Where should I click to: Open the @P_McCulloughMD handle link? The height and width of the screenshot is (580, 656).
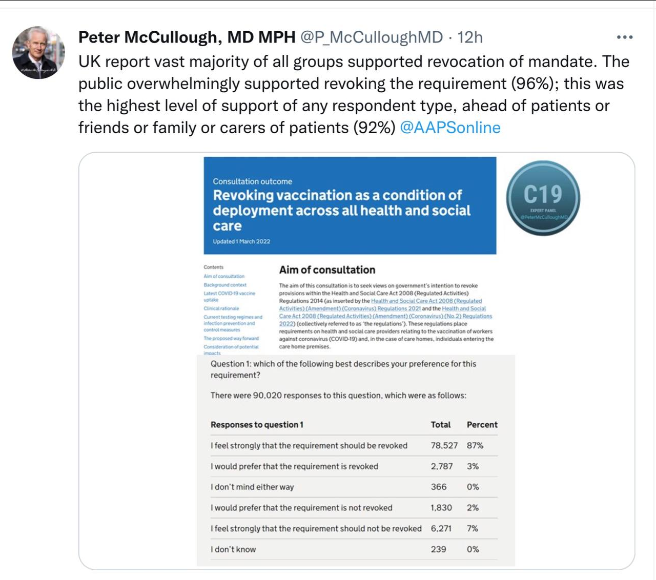coord(371,37)
